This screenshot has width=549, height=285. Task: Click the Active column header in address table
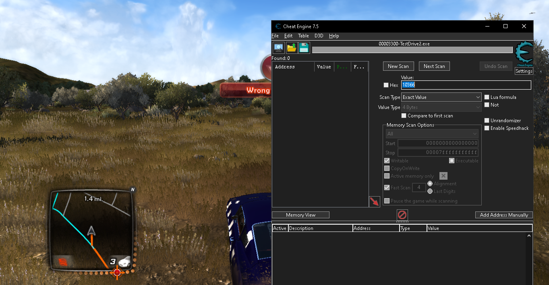[x=280, y=228]
